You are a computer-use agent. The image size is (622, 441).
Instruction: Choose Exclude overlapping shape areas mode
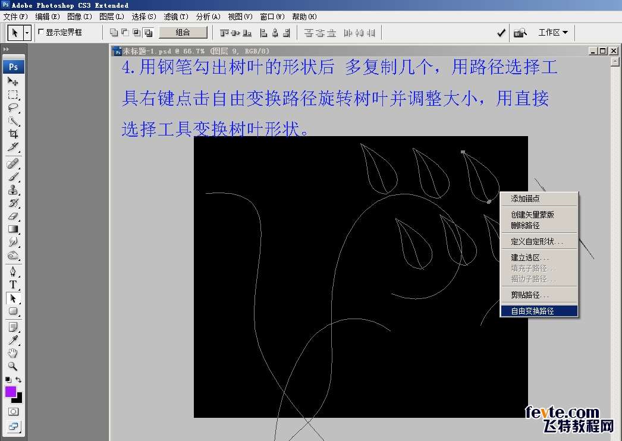tap(148, 33)
